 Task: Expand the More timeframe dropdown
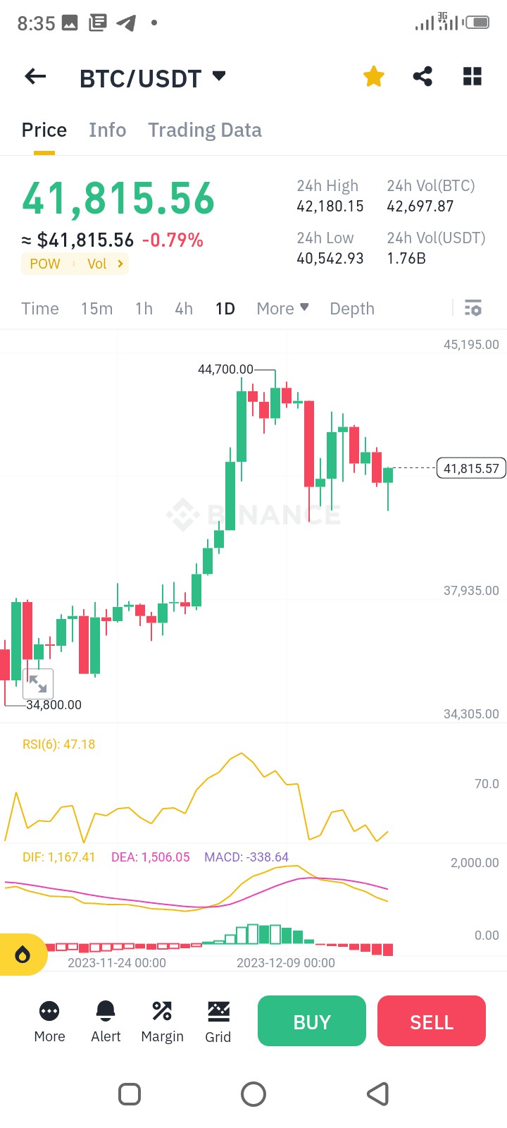click(x=282, y=308)
